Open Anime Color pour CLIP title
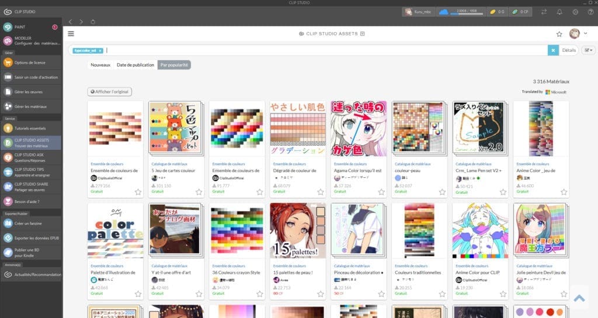 tap(478, 272)
